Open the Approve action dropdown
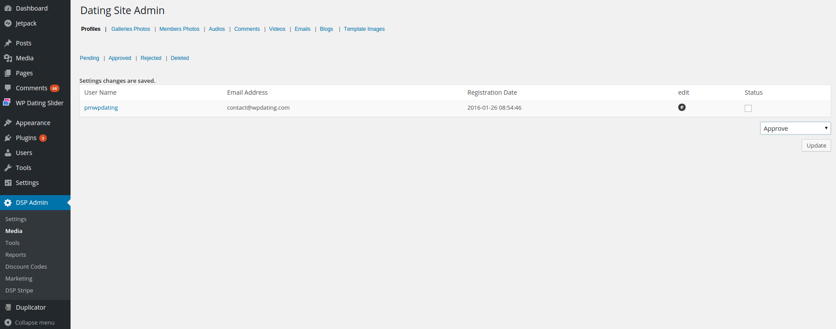Screen dimensions: 836x329 pos(795,128)
